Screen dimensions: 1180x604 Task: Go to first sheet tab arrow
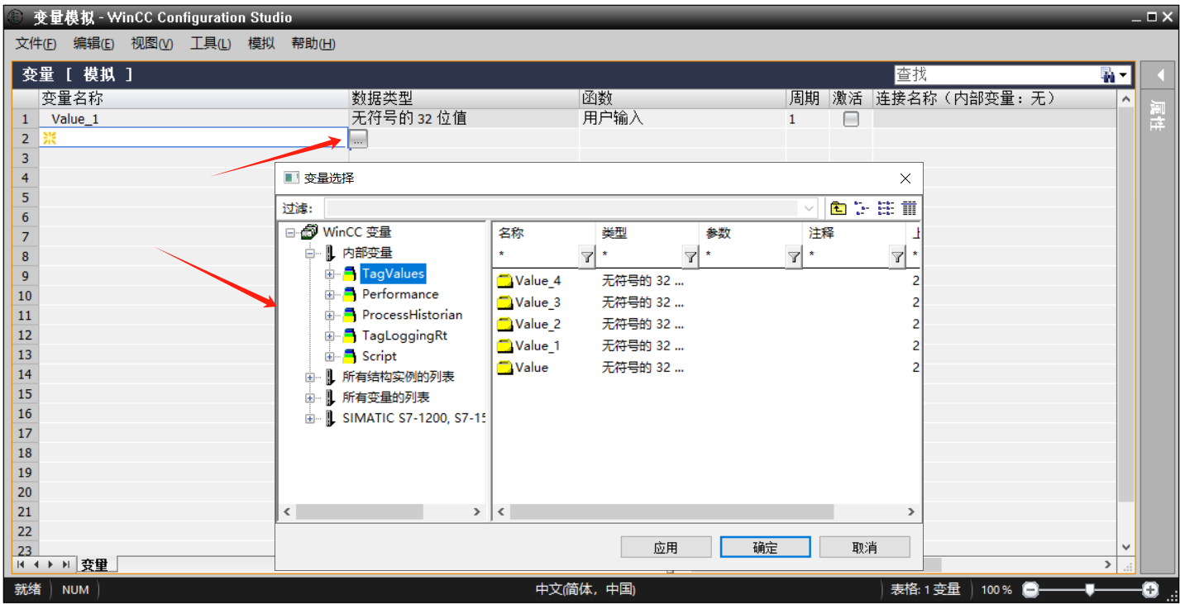coord(21,565)
